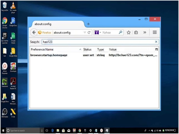Click the 9/10/2019 date in taskbar

pyautogui.click(x=169, y=130)
